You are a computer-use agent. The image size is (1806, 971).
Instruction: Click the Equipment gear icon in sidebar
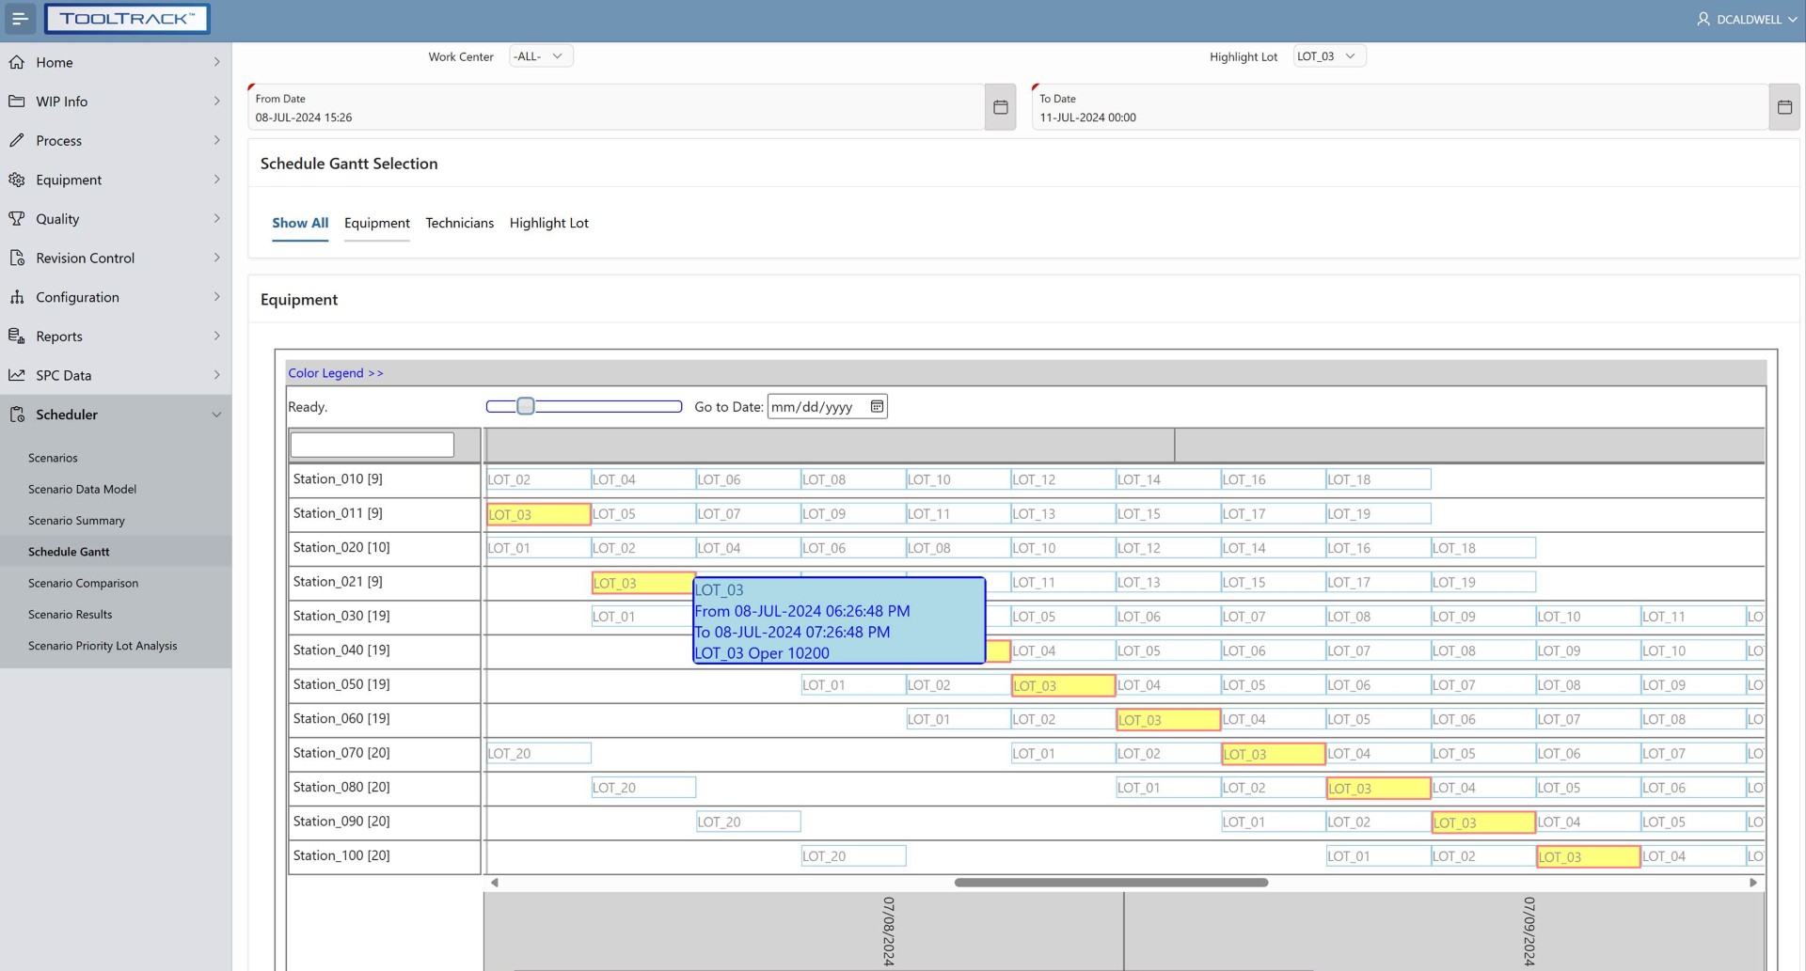coord(17,180)
